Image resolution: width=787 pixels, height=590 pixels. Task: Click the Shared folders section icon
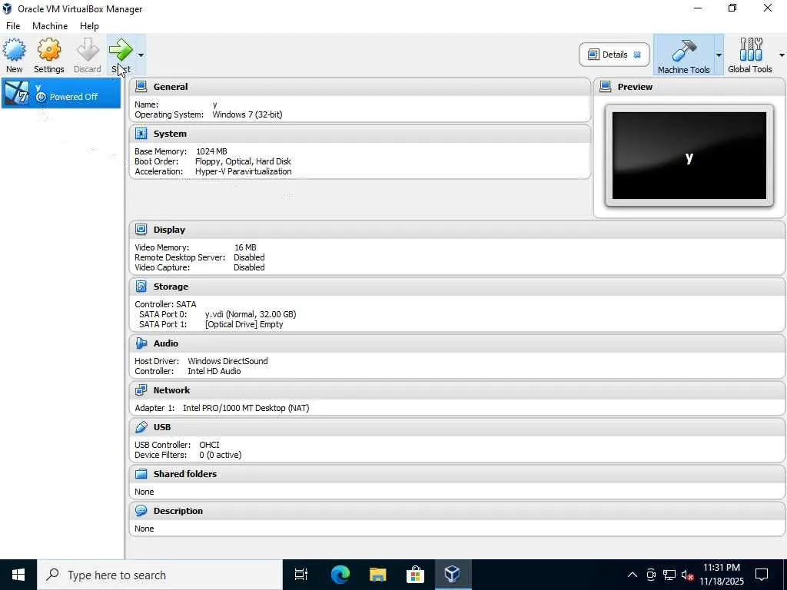141,473
